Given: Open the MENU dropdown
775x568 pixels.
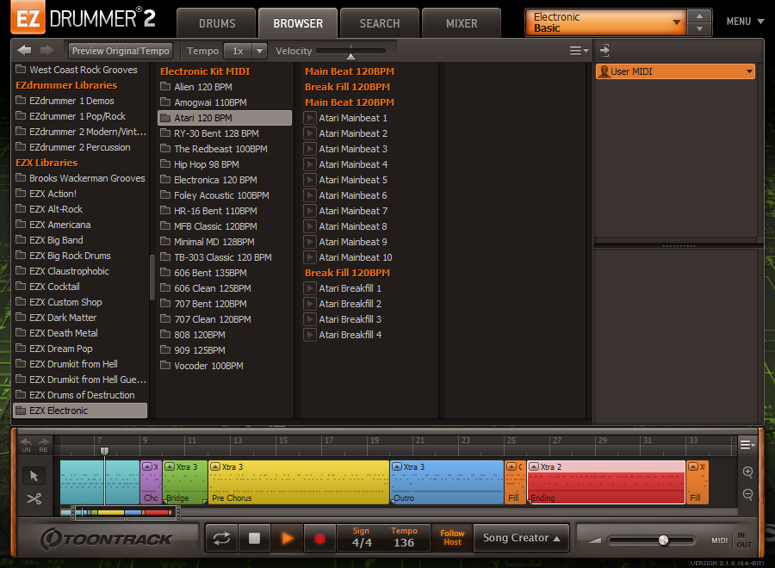Looking at the screenshot, I should point(745,22).
